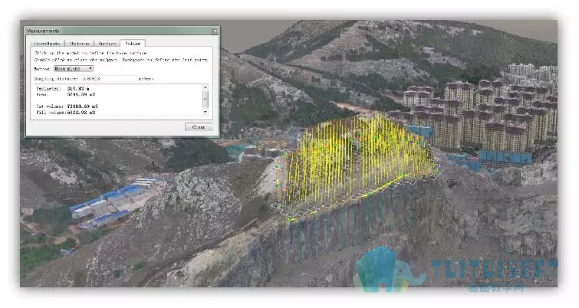The width and height of the screenshot is (579, 308).
Task: Close Measurements dialog via title bar X
Action: click(x=215, y=31)
